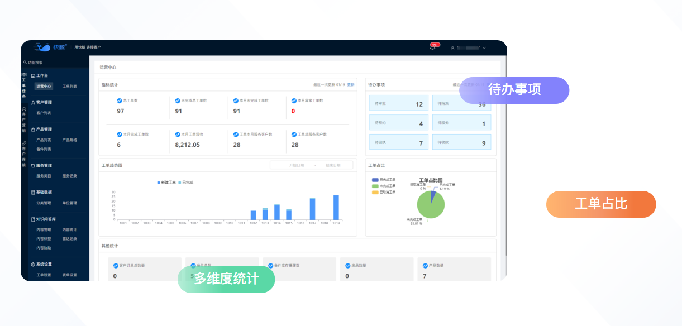This screenshot has width=682, height=326.
Task: Click the 工单任务 sidebar rail icon
Action: 24,75
